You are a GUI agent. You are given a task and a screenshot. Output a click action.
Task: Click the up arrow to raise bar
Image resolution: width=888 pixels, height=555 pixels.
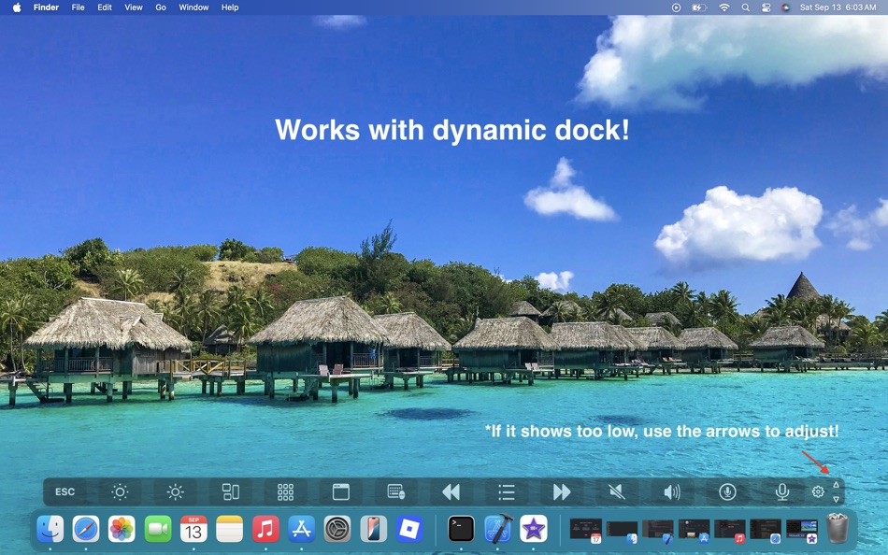836,486
